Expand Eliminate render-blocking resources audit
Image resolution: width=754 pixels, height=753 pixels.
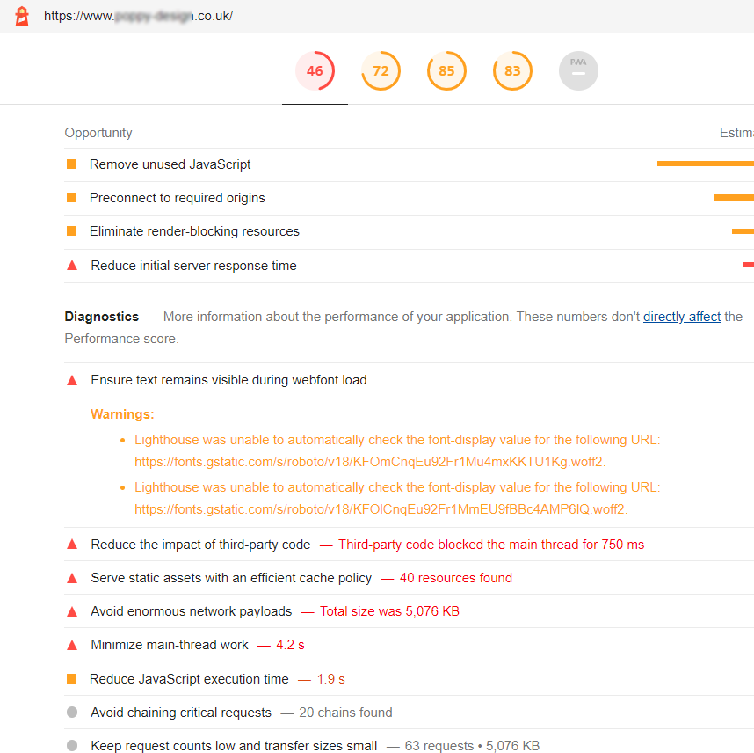(x=194, y=231)
